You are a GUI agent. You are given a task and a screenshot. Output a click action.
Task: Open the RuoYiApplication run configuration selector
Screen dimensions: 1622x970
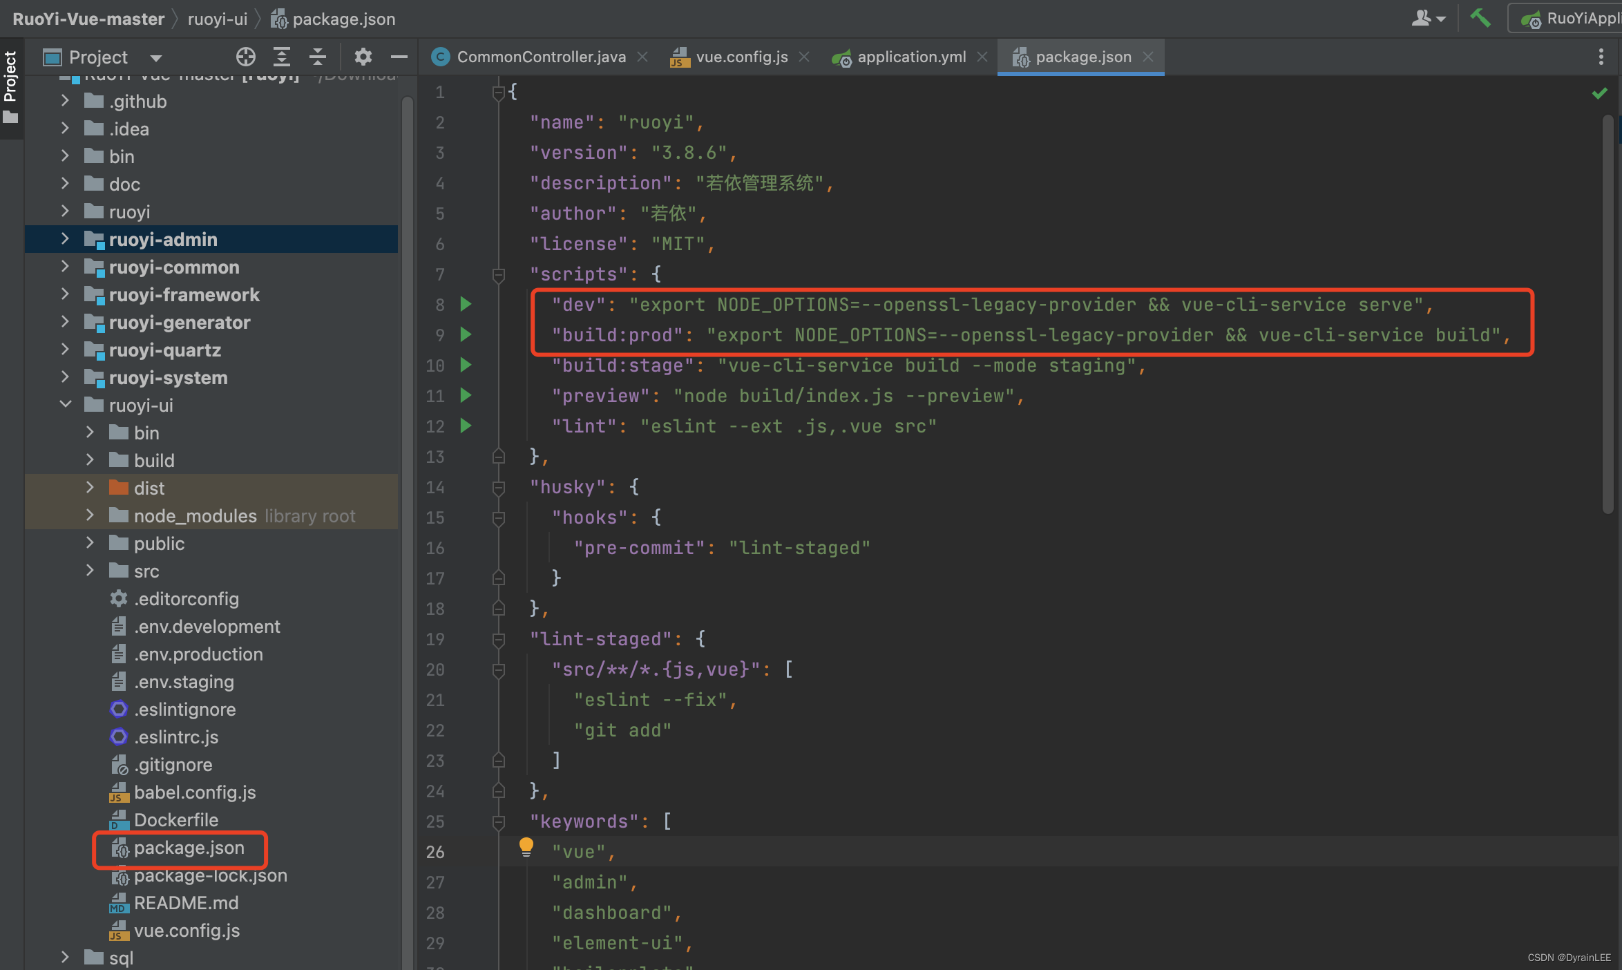(1572, 18)
